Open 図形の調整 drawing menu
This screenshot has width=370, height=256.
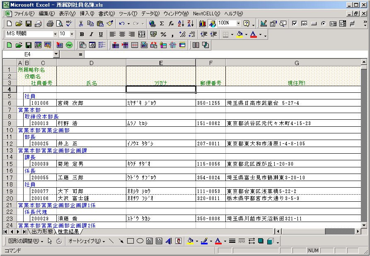coord(26,241)
